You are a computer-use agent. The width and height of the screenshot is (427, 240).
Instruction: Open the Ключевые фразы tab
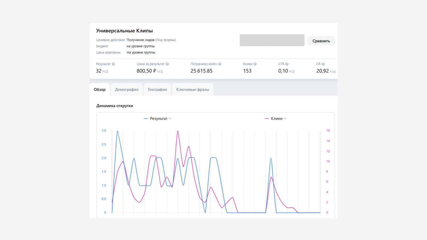[193, 90]
